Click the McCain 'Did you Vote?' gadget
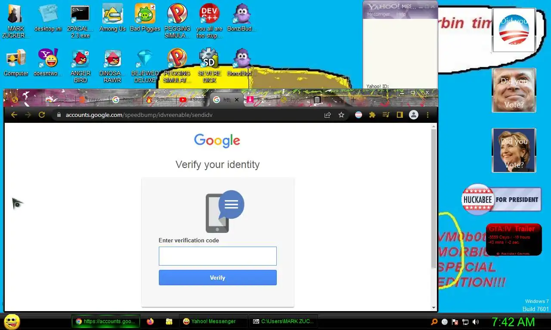 click(x=514, y=90)
